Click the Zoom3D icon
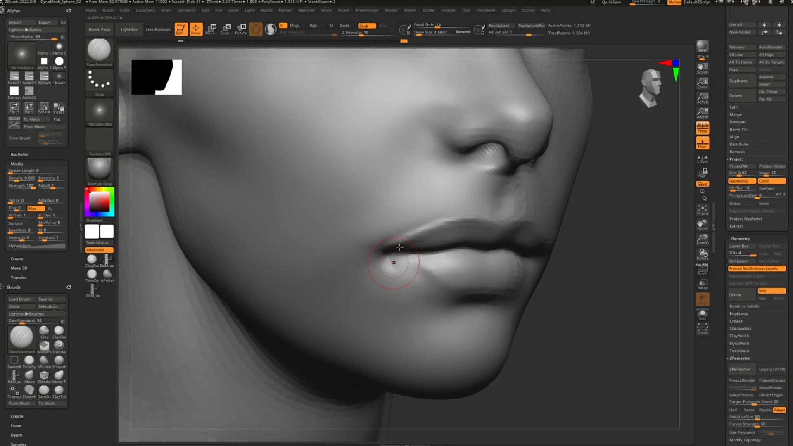 pyautogui.click(x=702, y=239)
